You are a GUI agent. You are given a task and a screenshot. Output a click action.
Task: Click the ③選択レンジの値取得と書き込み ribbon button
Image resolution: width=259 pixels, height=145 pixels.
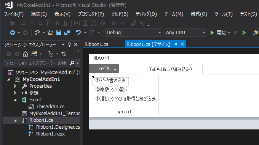[125, 99]
